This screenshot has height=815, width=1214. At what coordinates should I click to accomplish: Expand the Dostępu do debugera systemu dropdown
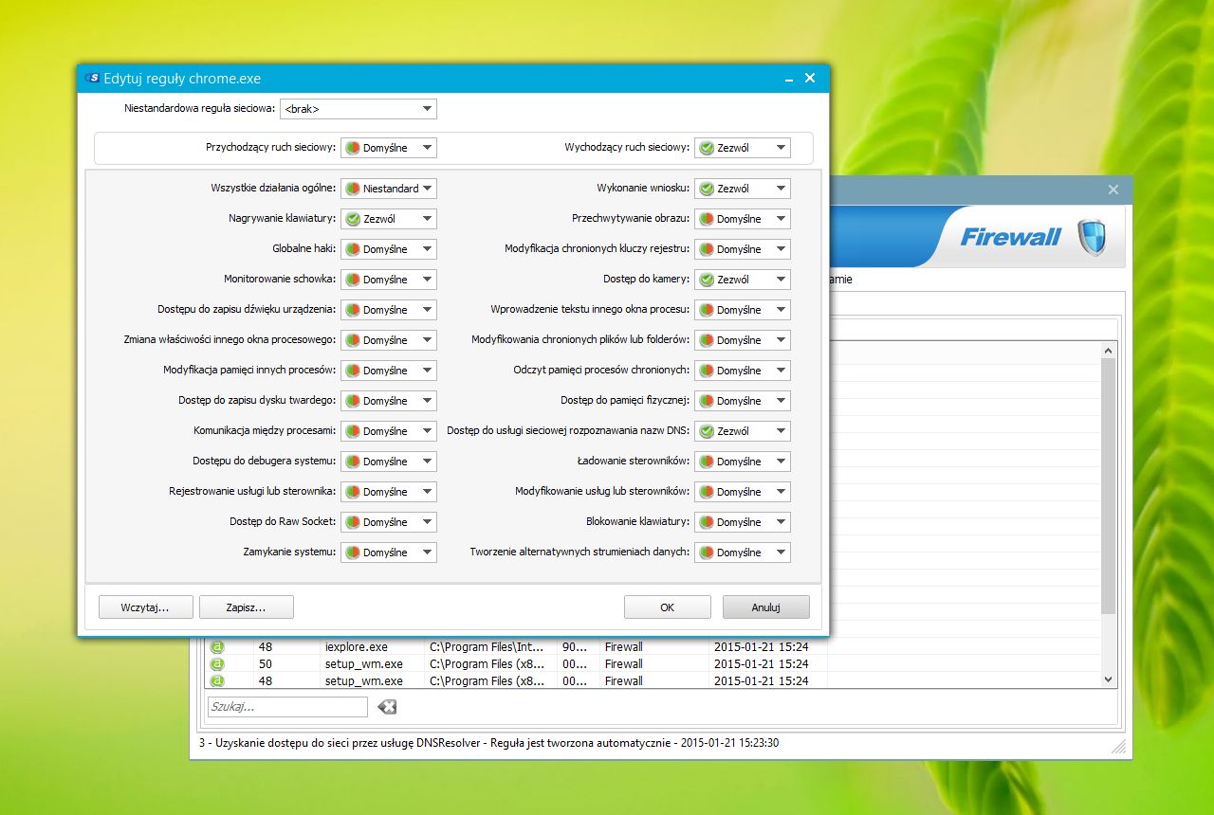click(x=389, y=462)
